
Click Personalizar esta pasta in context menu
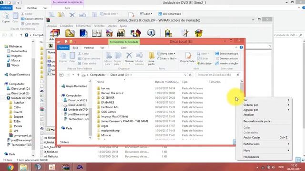pos(264,121)
